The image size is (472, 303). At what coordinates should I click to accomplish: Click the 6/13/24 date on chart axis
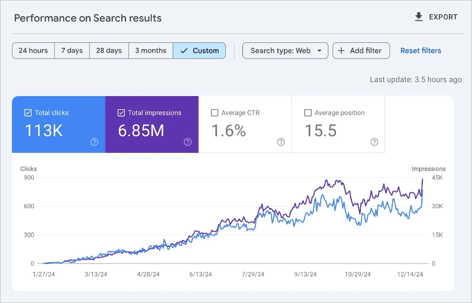pyautogui.click(x=201, y=274)
